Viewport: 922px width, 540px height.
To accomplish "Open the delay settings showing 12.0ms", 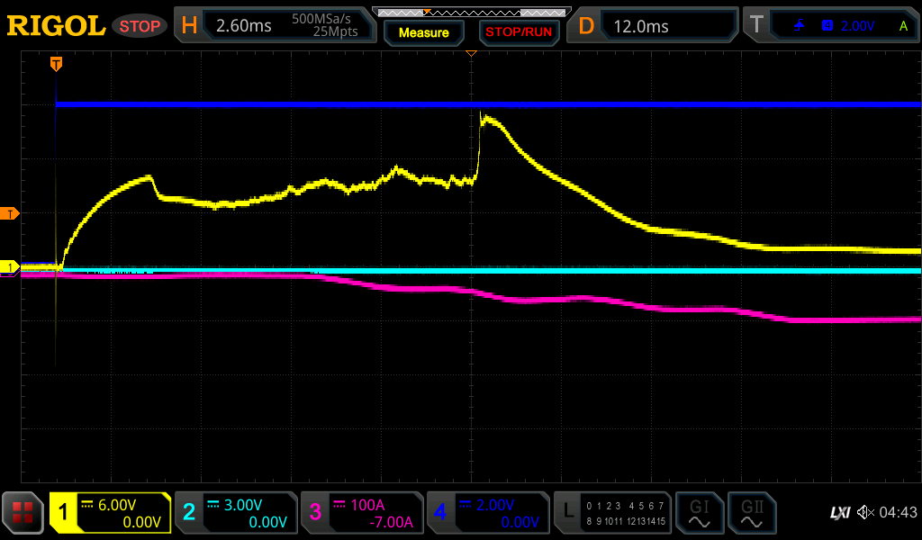I will (655, 26).
